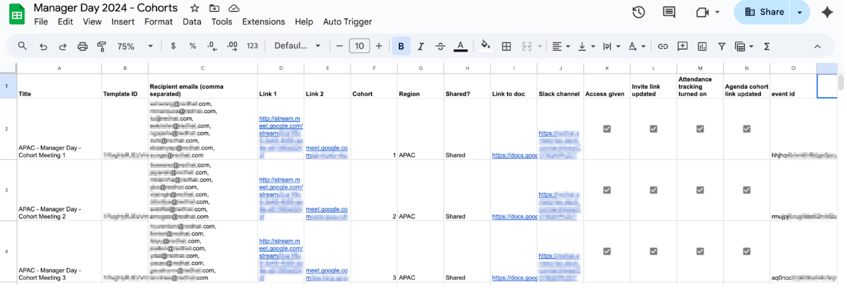Toggle Access given checkbox for Cohort Meeting 3
847x288 pixels.
607,252
